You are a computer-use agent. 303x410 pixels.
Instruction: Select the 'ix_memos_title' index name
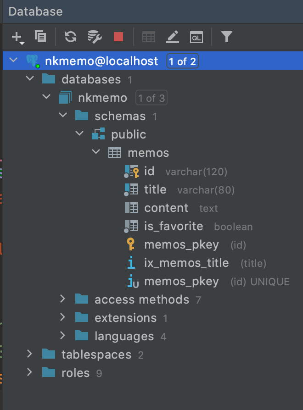coord(186,263)
